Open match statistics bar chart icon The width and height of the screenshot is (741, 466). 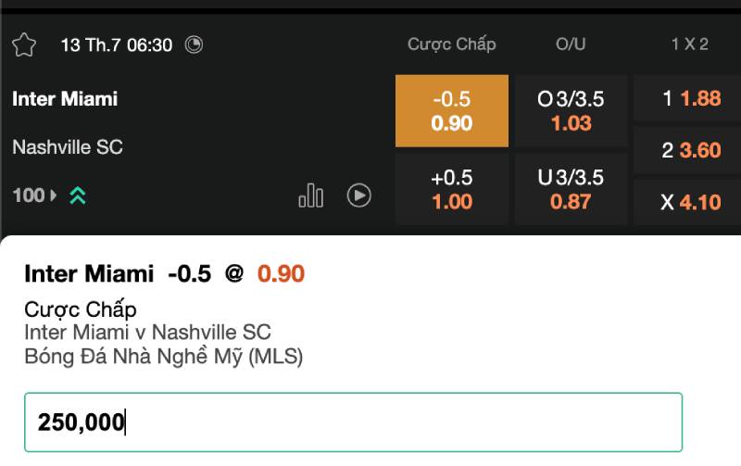click(311, 195)
